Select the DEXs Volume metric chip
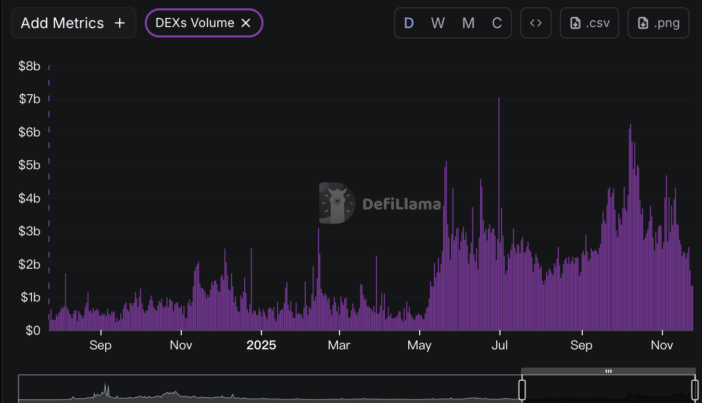Image resolution: width=702 pixels, height=403 pixels. (x=204, y=23)
